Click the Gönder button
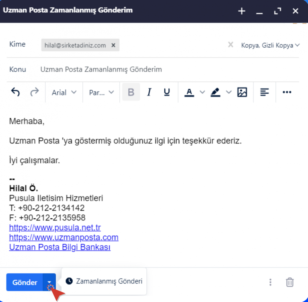The image size is (308, 302). [x=25, y=282]
